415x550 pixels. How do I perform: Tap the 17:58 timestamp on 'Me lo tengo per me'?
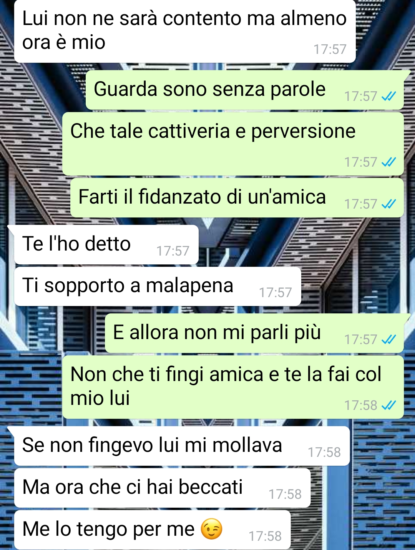[x=265, y=536]
